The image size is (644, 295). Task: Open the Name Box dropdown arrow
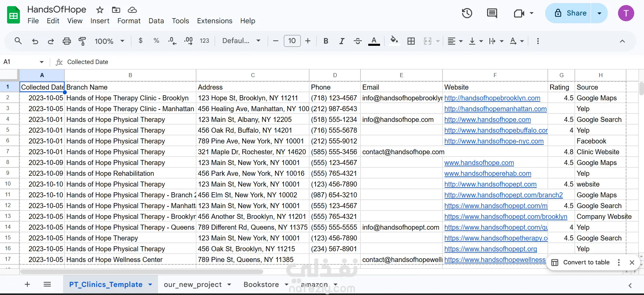tap(42, 62)
